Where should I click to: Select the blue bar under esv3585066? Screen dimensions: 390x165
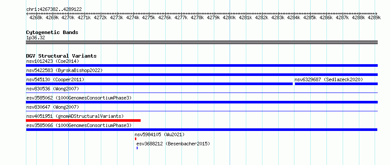tap(202, 130)
